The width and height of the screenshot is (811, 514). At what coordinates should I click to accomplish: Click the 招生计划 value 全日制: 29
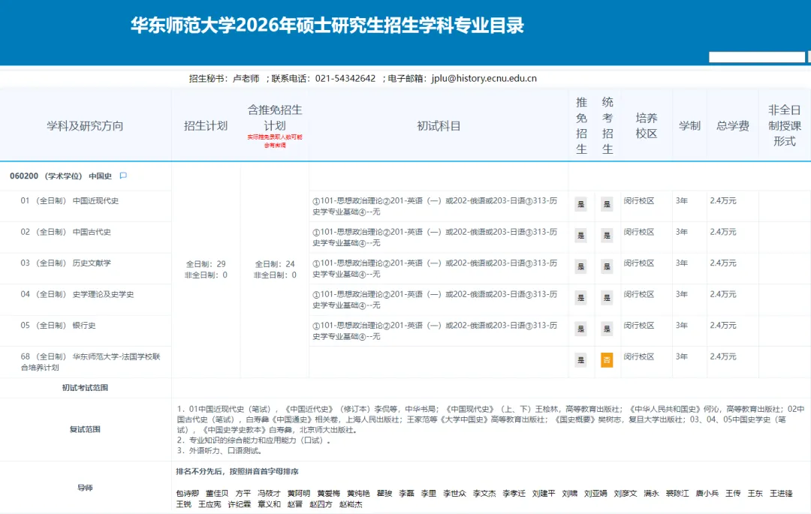206,264
